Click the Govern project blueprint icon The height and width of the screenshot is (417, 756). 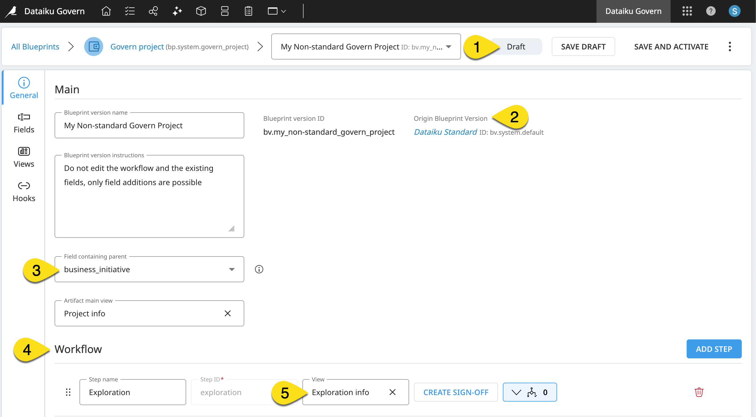pos(94,46)
